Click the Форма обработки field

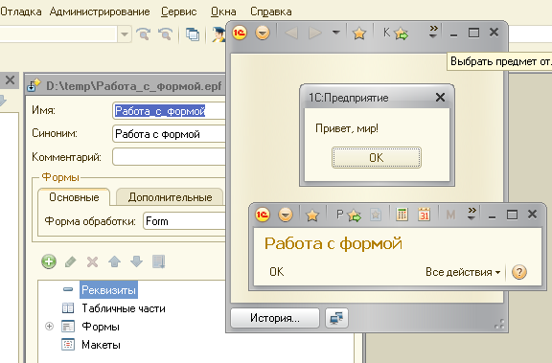point(184,221)
